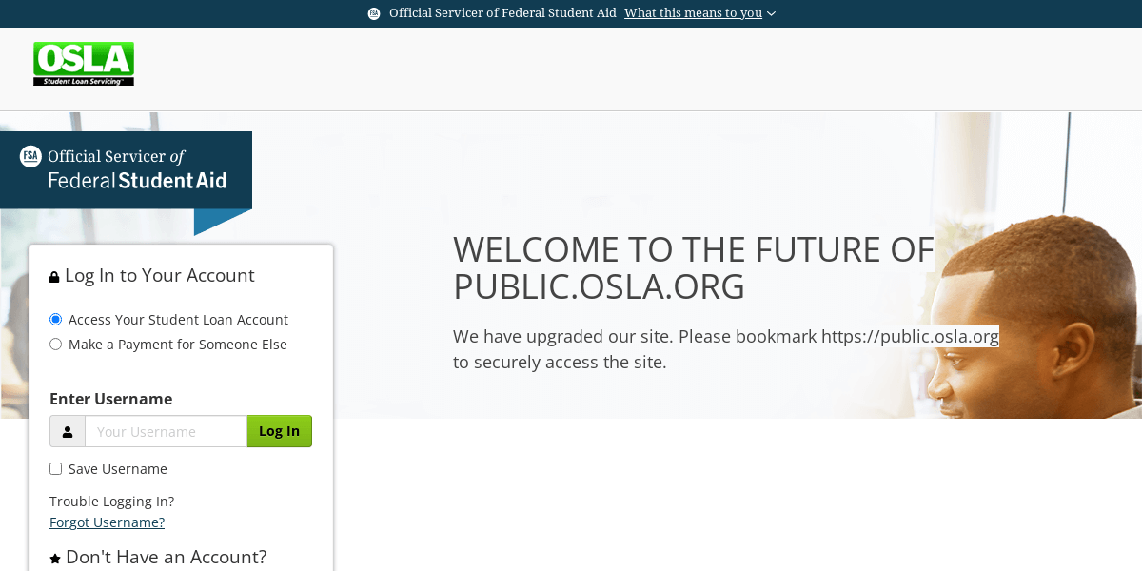1142x571 pixels.
Task: Click the Official Servicer of Federal Student Aid banner text
Action: pyautogui.click(x=502, y=13)
